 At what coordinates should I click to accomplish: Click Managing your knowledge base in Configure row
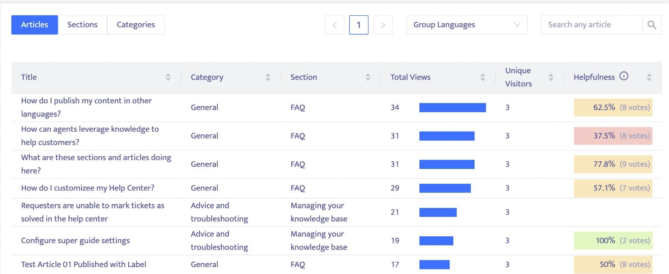point(319,241)
